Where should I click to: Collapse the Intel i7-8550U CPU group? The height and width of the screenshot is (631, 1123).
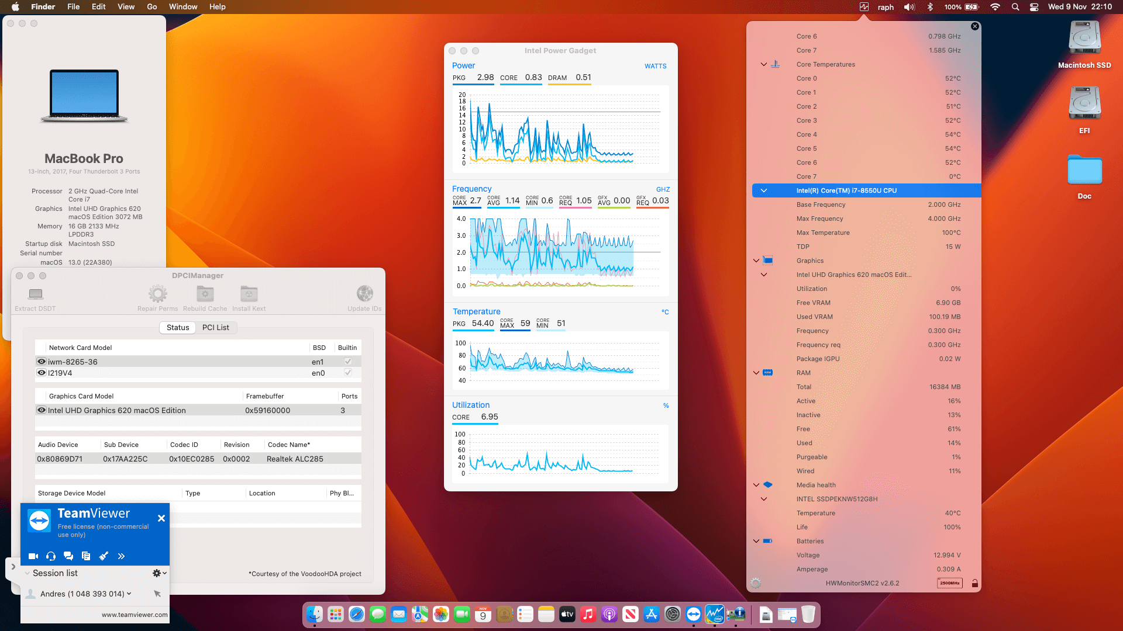(763, 190)
